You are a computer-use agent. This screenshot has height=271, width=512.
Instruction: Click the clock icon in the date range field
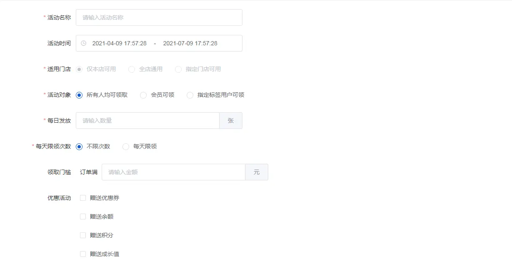tap(84, 43)
